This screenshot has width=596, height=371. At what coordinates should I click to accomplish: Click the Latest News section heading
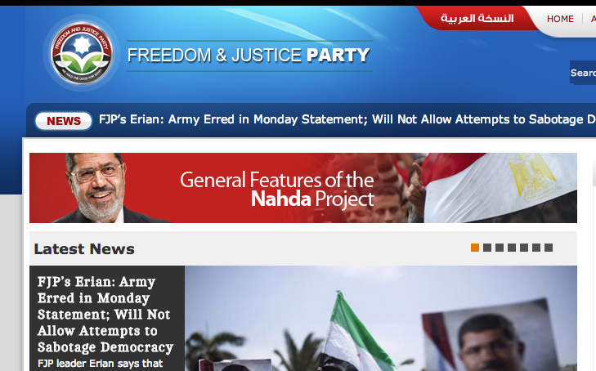(84, 249)
